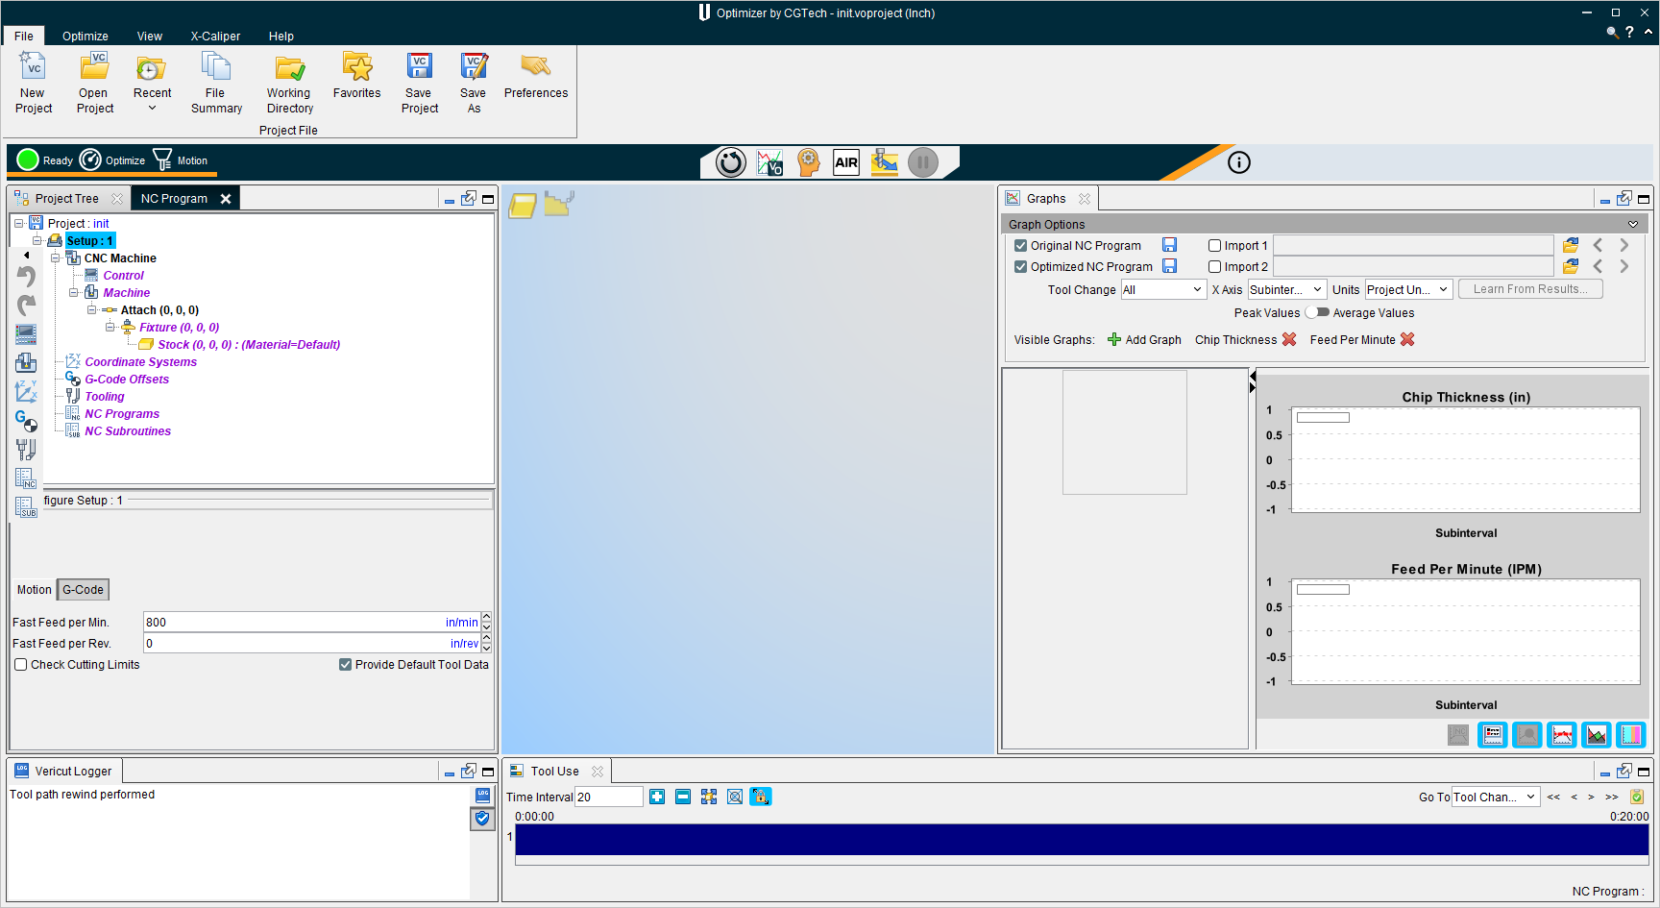This screenshot has height=908, width=1660.
Task: Collapse the Attach (0, 0, 0) tree node
Action: coord(91,310)
